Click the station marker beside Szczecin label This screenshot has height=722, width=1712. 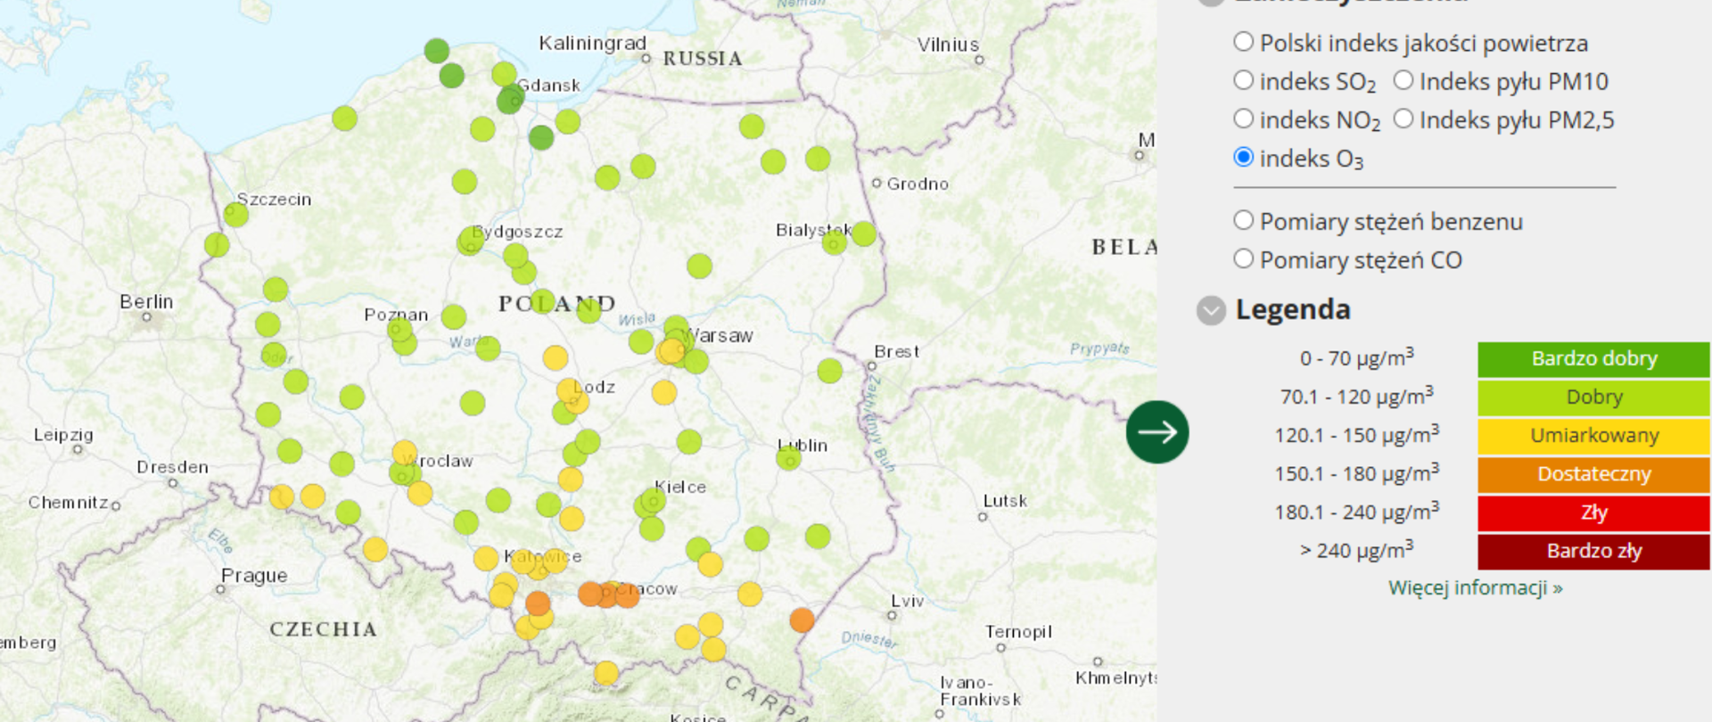click(x=235, y=214)
